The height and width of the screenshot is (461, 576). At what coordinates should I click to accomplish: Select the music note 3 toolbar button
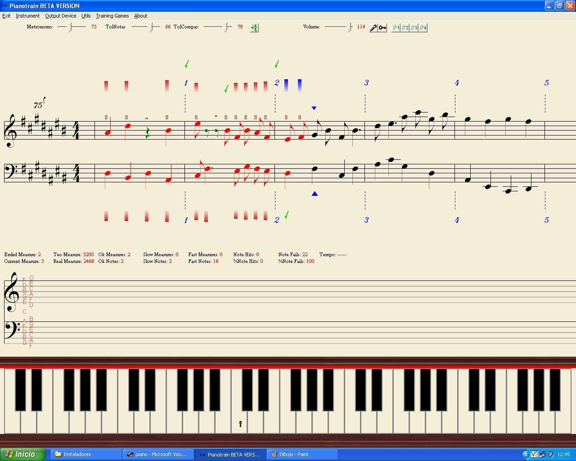pos(414,27)
